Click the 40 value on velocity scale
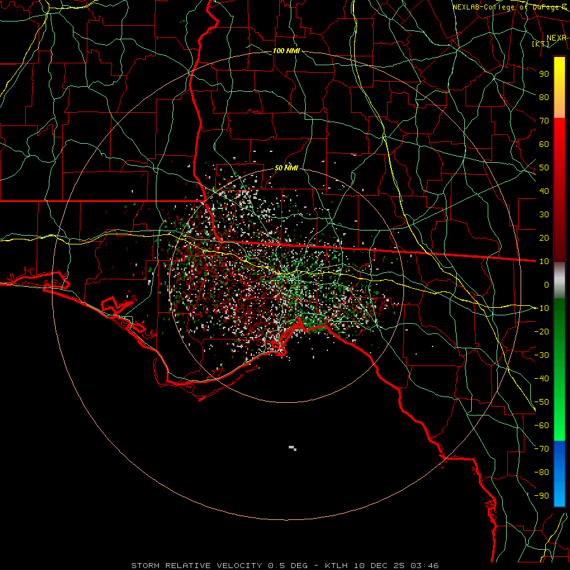 click(544, 191)
